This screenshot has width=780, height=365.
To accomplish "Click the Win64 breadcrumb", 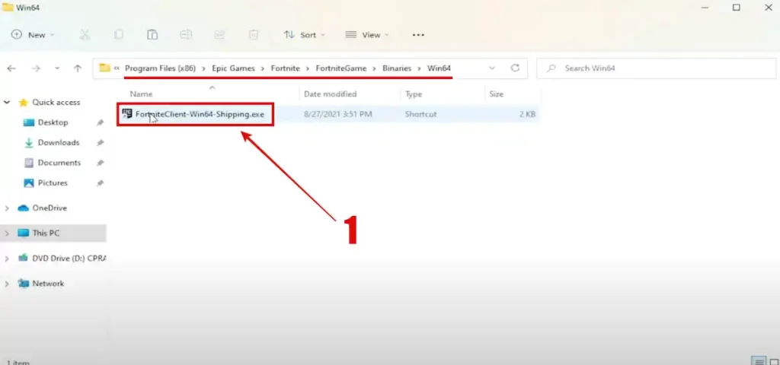I will click(x=439, y=68).
